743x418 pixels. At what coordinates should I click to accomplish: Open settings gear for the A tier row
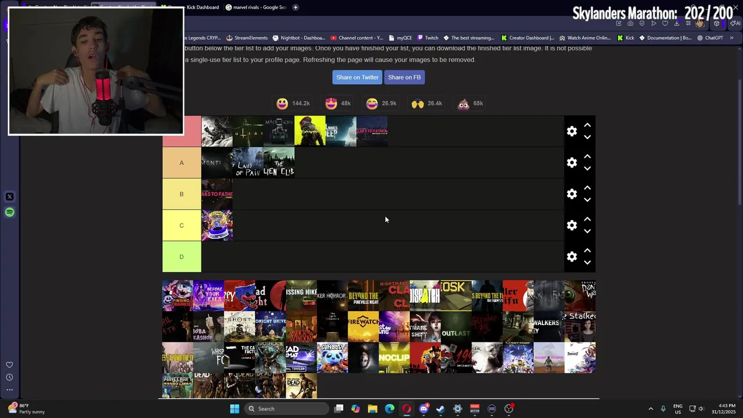point(572,163)
